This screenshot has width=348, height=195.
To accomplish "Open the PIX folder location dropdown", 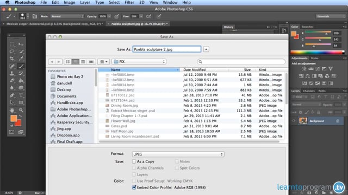I will [139, 62].
